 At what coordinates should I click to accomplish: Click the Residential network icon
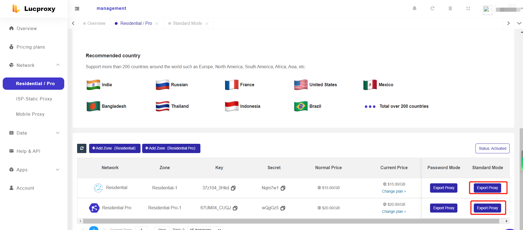pos(98,188)
